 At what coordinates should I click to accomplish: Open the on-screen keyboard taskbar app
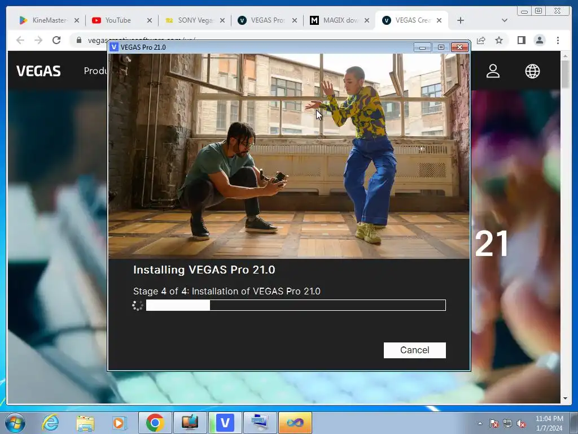tap(260, 423)
